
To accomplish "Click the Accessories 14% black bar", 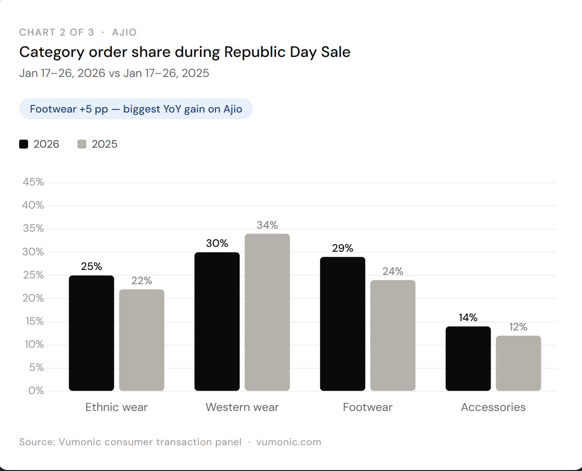I will coord(468,358).
